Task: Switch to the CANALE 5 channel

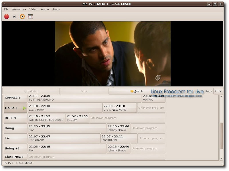Action: pos(15,98)
